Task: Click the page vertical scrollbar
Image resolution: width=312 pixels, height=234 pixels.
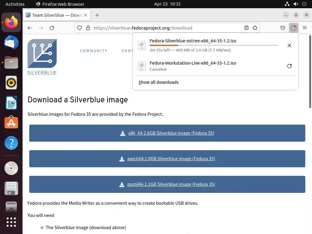Action: [310, 72]
